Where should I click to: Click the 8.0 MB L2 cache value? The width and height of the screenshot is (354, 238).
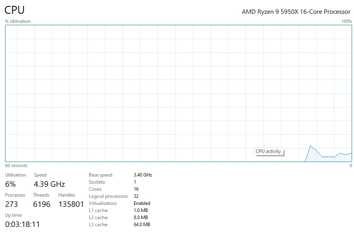point(141,218)
